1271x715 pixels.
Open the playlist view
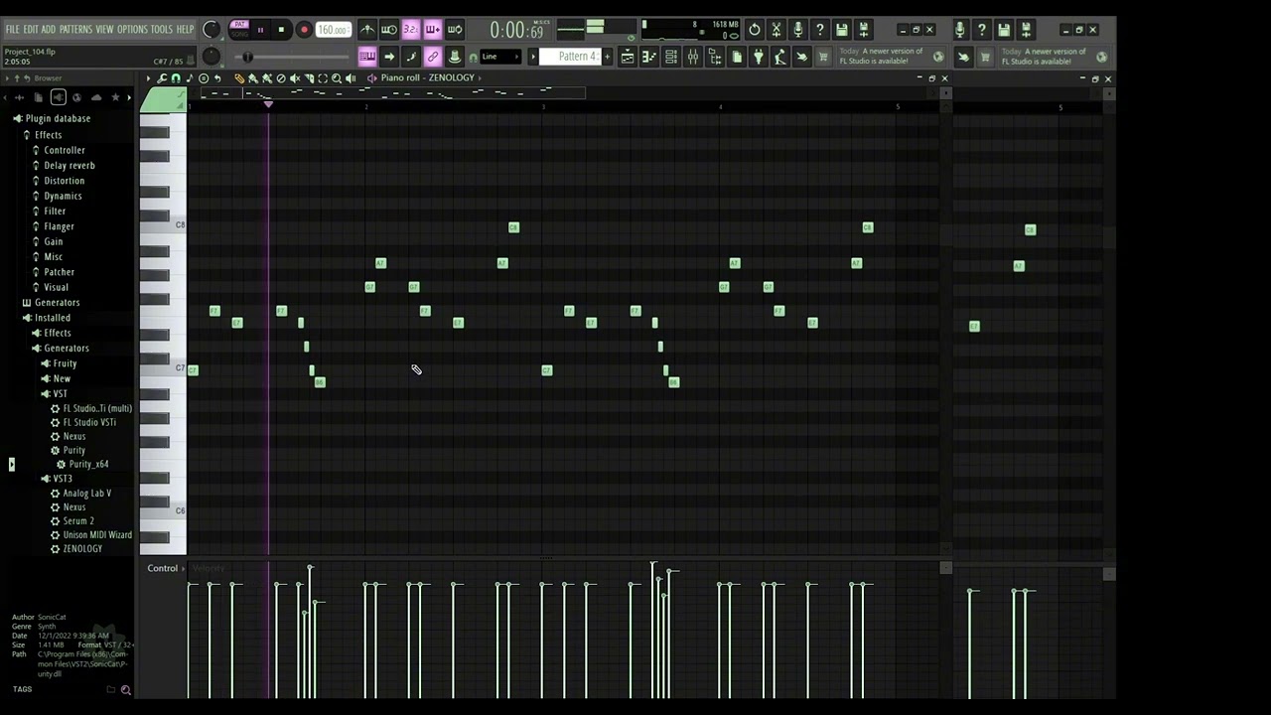(627, 57)
